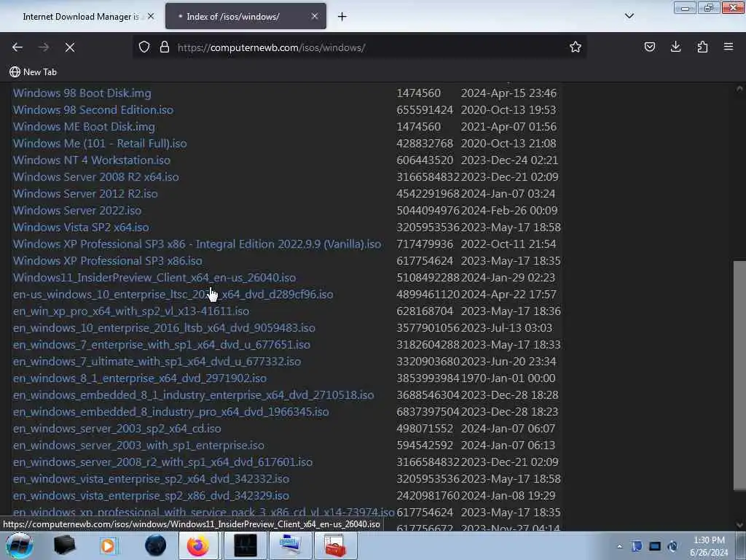Click the site padlock security icon
Viewport: 746px width, 560px height.
pos(165,47)
